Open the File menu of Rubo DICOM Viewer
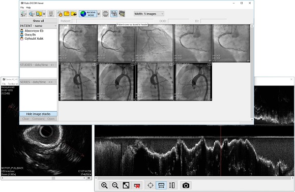The image size is (295, 192). 22,8
